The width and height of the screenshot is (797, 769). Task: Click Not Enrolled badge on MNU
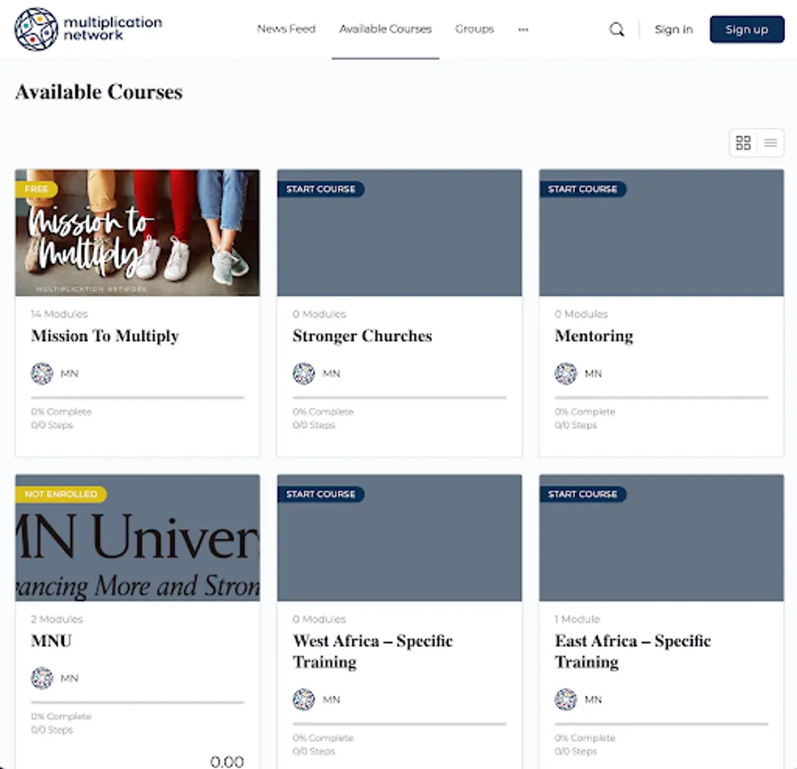tap(61, 494)
